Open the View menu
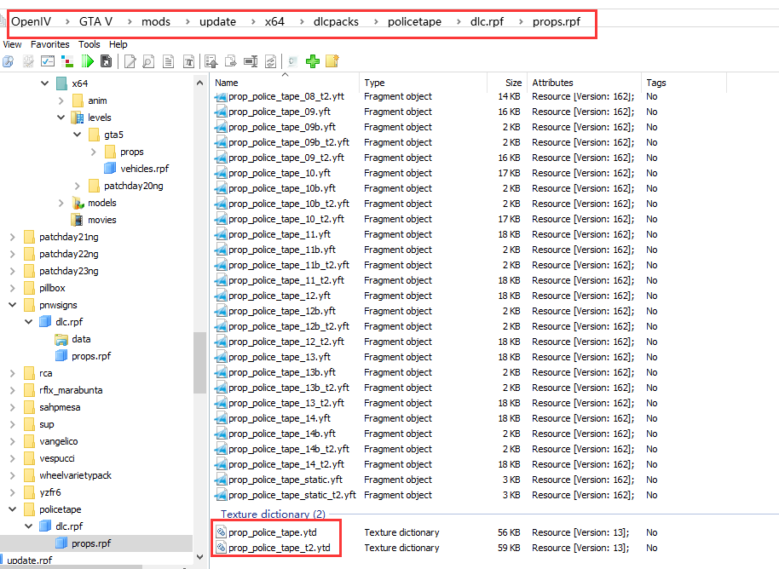This screenshot has width=779, height=569. 13,44
